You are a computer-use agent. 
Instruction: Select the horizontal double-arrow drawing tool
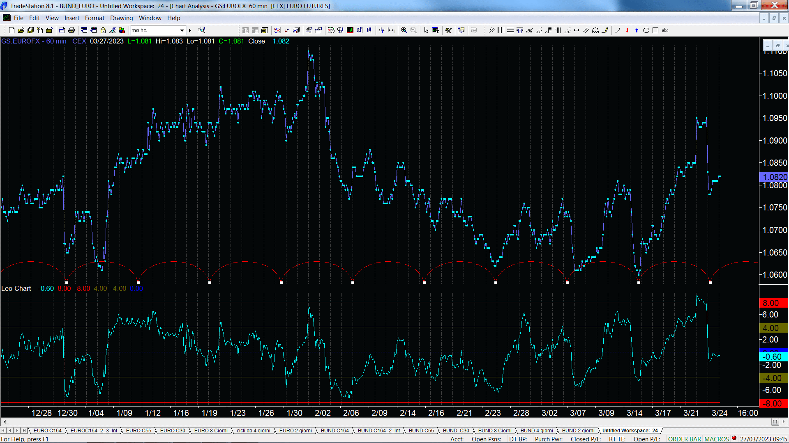coord(577,30)
